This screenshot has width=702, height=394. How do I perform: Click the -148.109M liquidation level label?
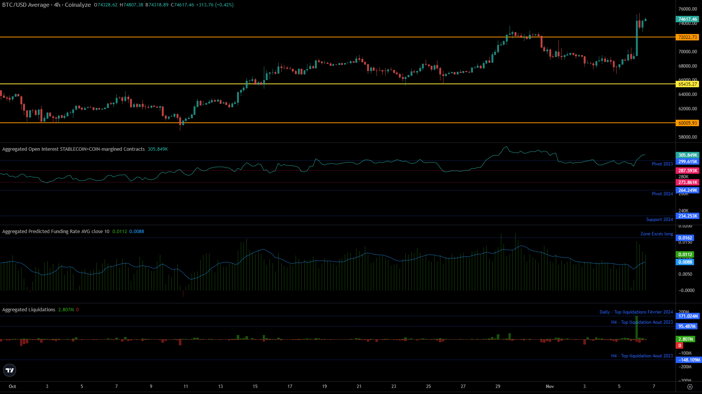pyautogui.click(x=688, y=360)
